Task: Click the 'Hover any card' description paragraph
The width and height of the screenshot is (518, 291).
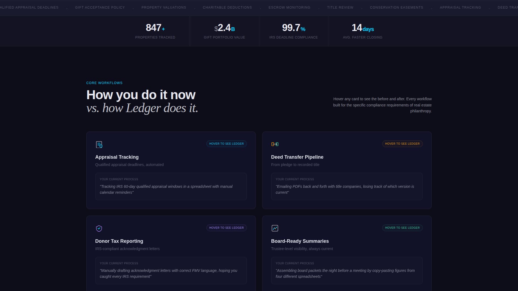Action: point(382,105)
